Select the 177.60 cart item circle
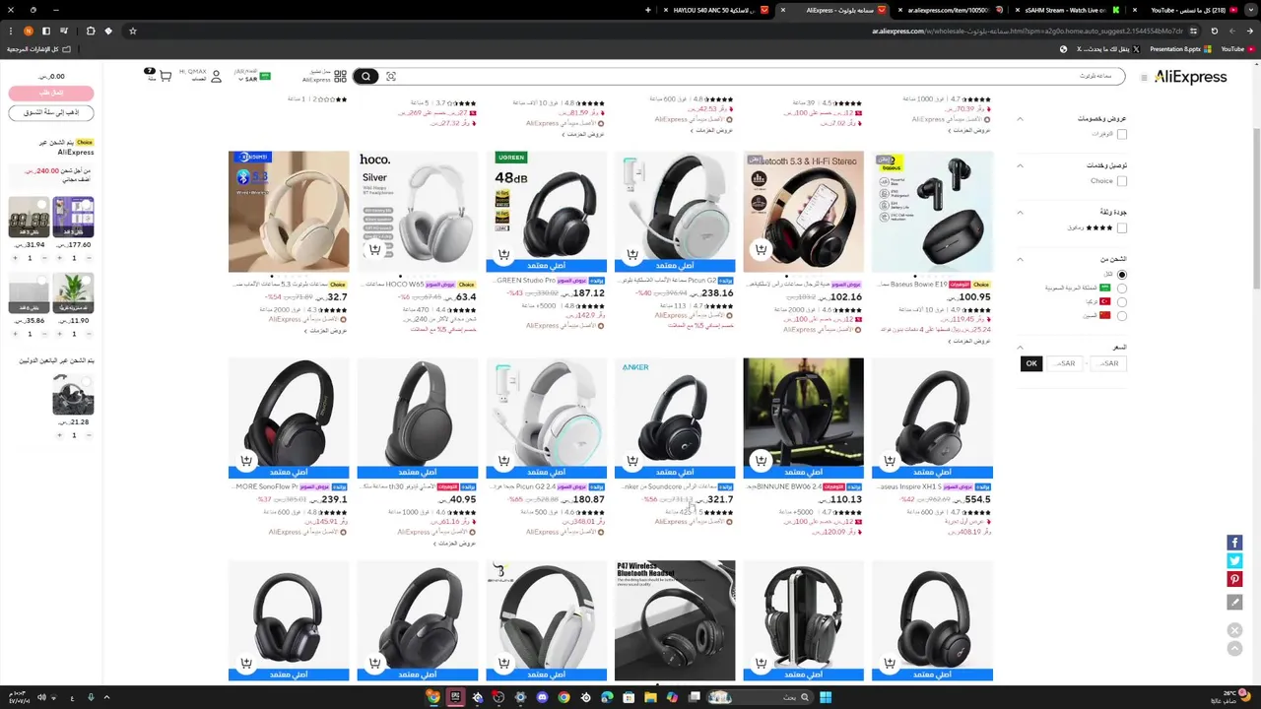 pyautogui.click(x=87, y=204)
